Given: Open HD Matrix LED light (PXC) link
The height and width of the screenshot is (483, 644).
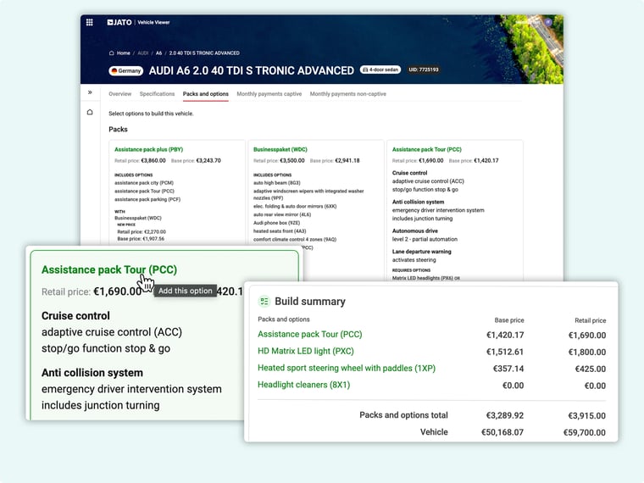Looking at the screenshot, I should tap(306, 351).
